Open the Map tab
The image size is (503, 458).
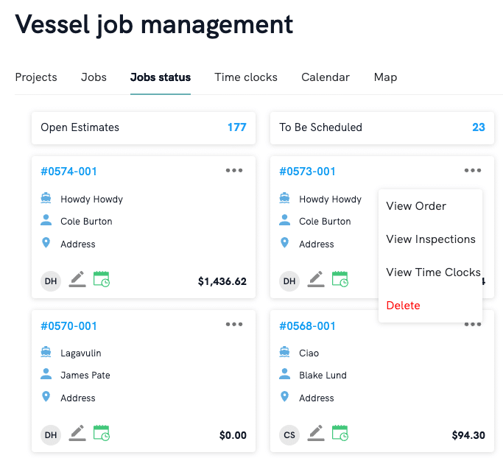tap(386, 77)
